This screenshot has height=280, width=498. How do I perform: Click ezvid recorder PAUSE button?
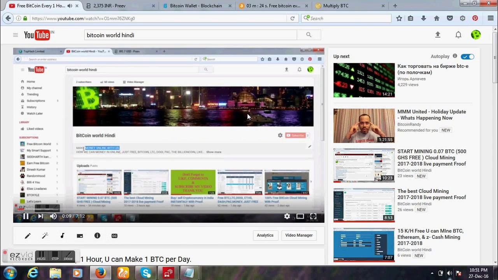coord(41,256)
